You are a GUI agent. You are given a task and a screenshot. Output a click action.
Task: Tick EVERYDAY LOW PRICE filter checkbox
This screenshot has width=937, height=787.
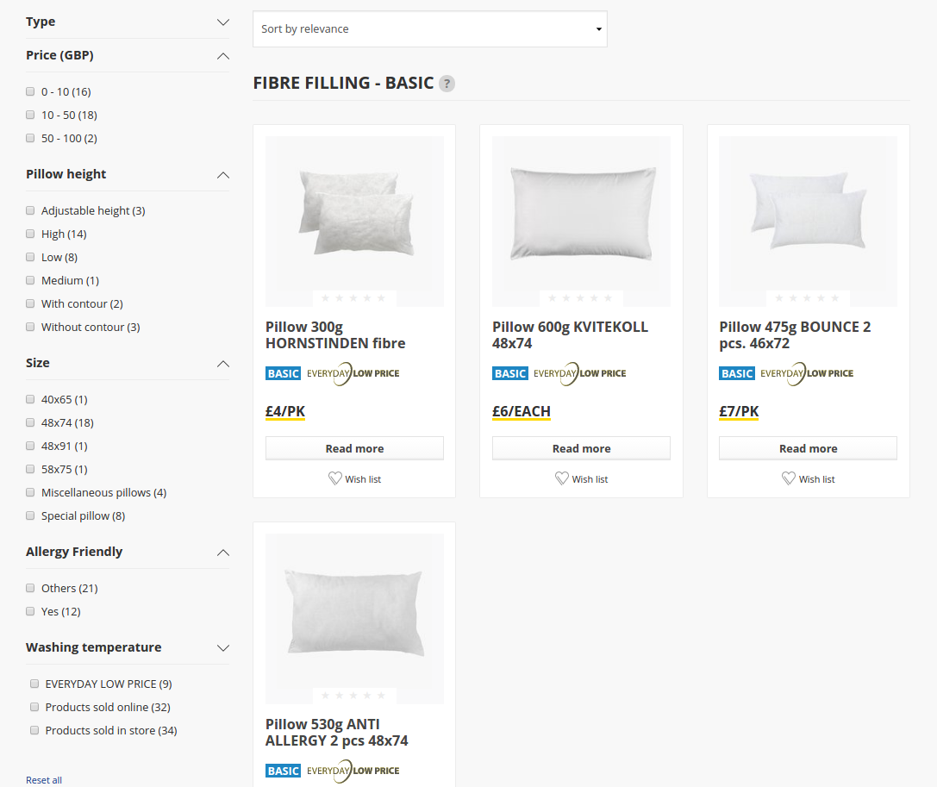(34, 684)
